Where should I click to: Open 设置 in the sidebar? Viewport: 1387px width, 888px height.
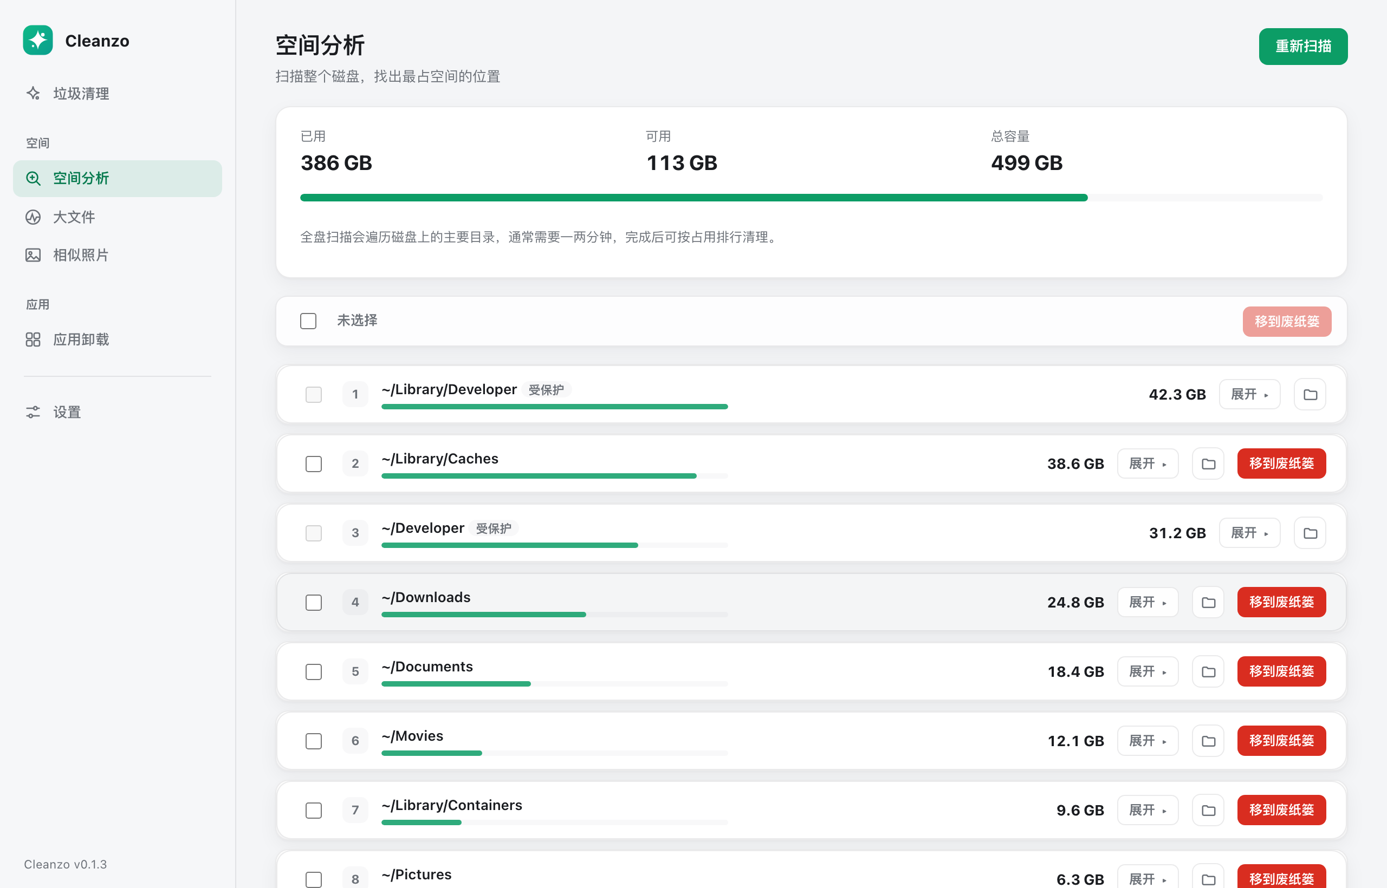point(117,412)
